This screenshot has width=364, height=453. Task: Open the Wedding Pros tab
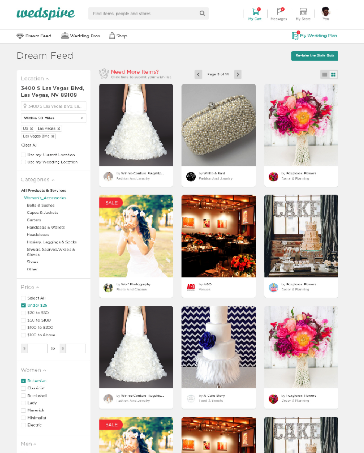click(x=81, y=36)
